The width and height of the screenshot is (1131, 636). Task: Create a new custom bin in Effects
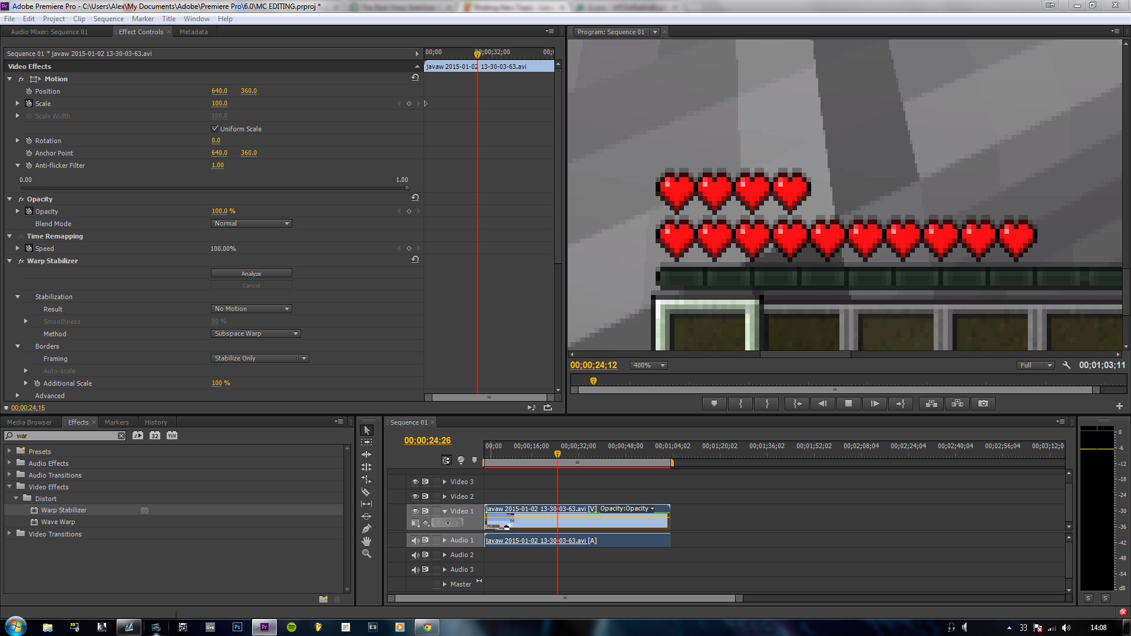(x=323, y=599)
